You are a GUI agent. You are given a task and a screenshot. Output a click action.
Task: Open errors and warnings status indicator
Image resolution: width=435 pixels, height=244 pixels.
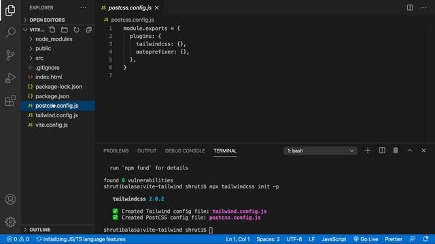pyautogui.click(x=18, y=239)
